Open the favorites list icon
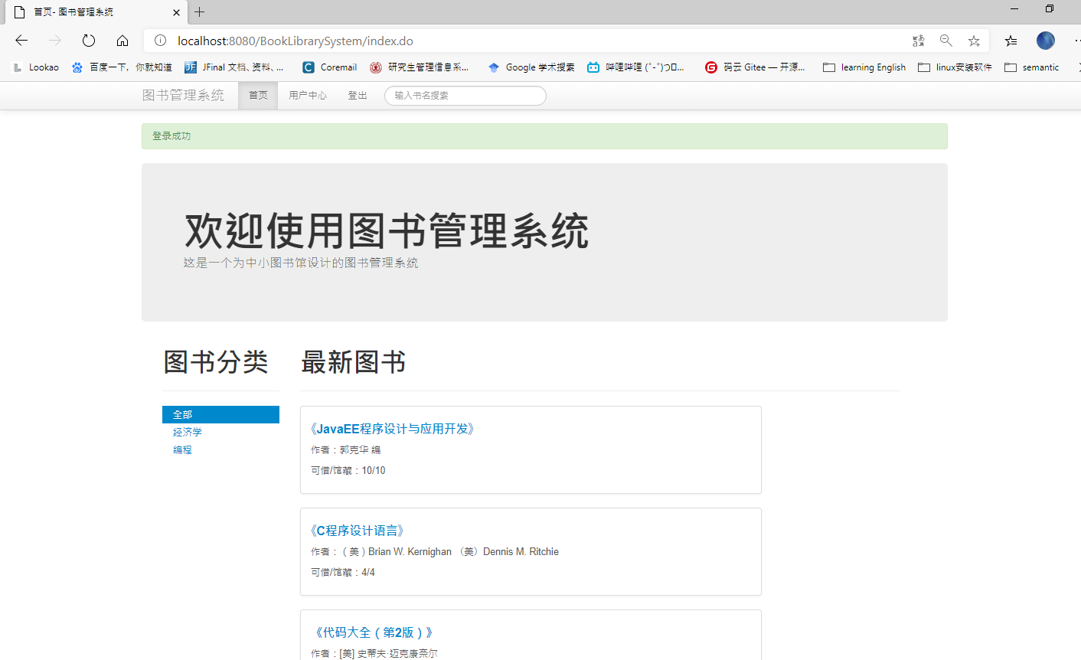The width and height of the screenshot is (1081, 660). pos(1011,41)
